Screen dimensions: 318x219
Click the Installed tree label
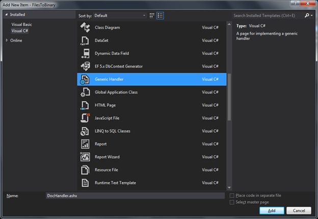click(x=18, y=15)
